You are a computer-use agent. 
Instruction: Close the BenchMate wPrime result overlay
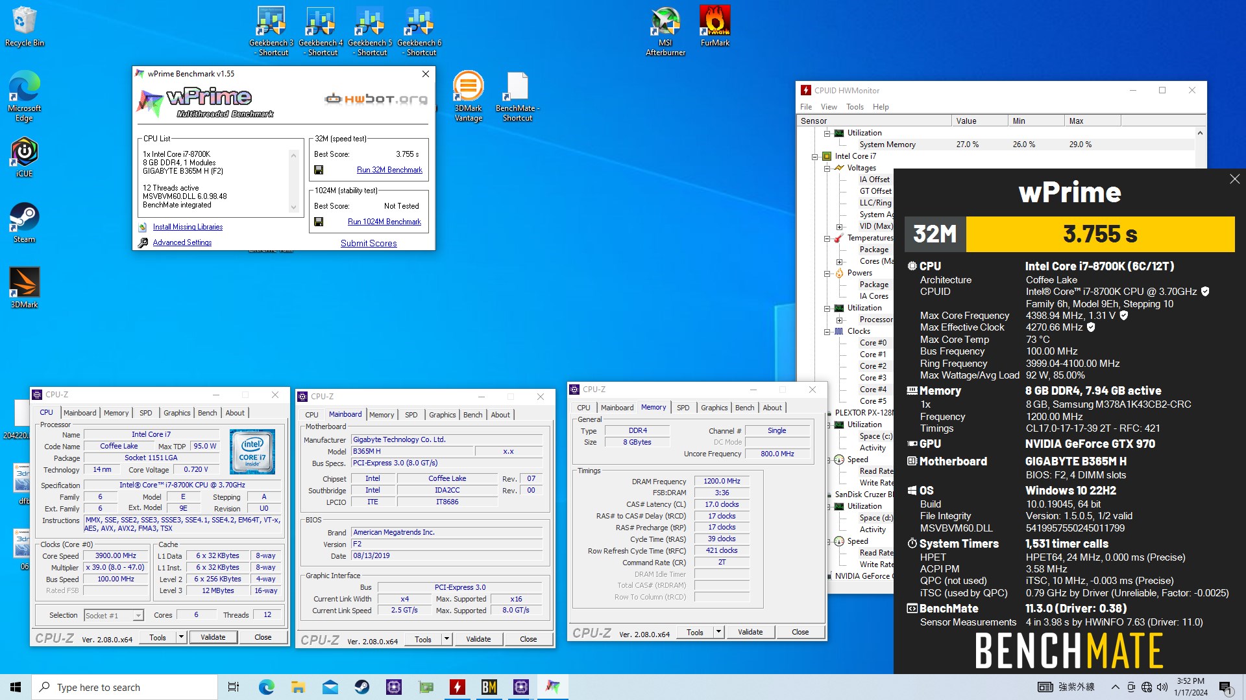(1234, 179)
